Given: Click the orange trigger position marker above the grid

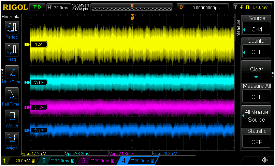Looking at the screenshot, I should coord(132,17).
